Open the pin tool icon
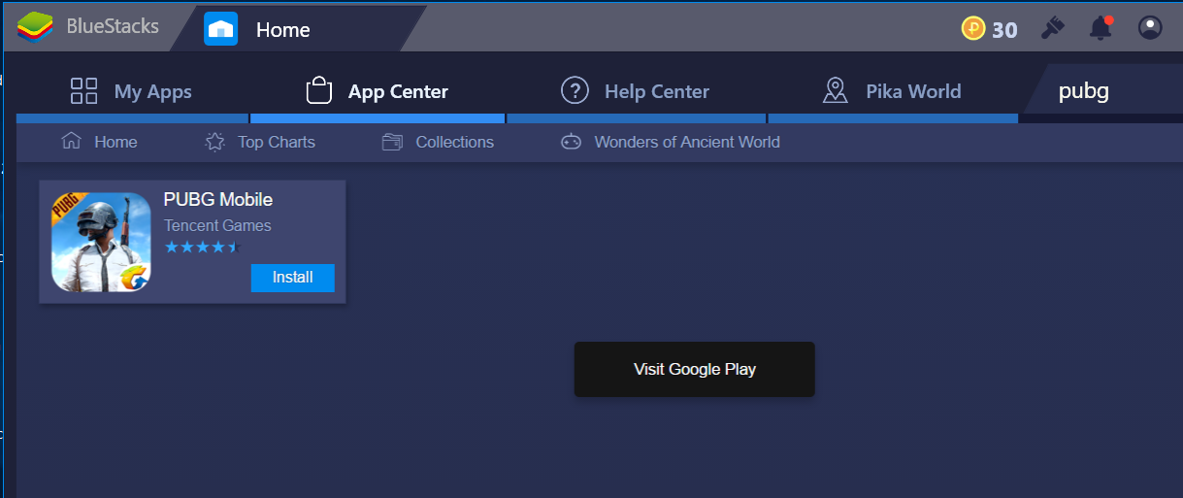1183x498 pixels. [x=1052, y=28]
